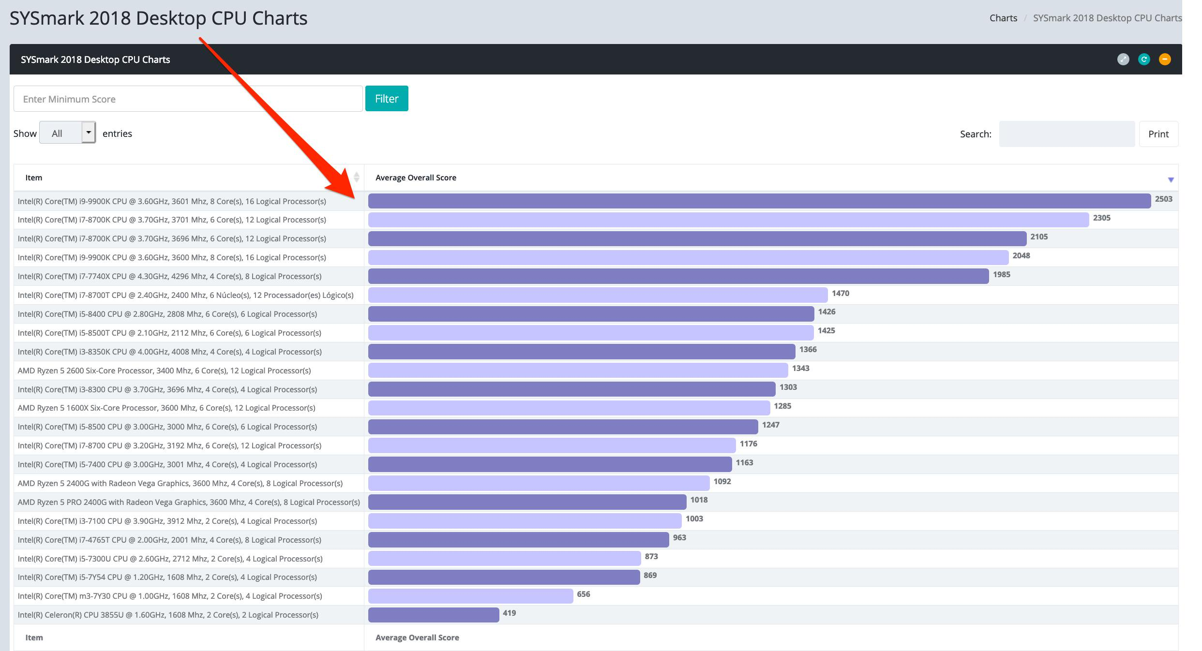Click the Item column header text
Viewport: 1202px width, 651px height.
coord(34,178)
